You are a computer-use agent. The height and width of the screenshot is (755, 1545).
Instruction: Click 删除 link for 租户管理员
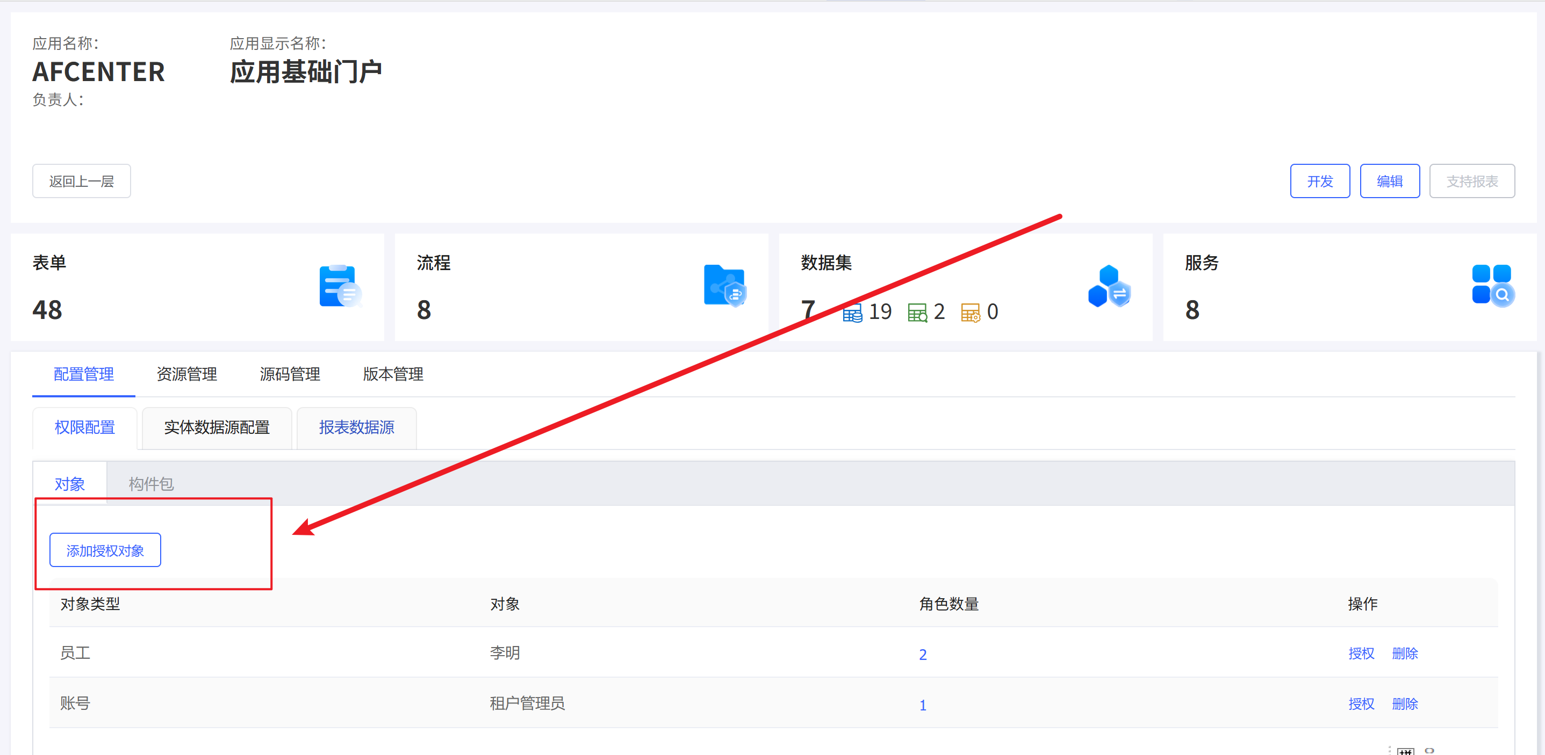pyautogui.click(x=1405, y=703)
